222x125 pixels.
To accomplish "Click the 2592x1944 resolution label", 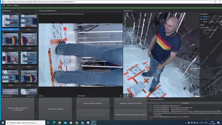I will tap(81, 96).
